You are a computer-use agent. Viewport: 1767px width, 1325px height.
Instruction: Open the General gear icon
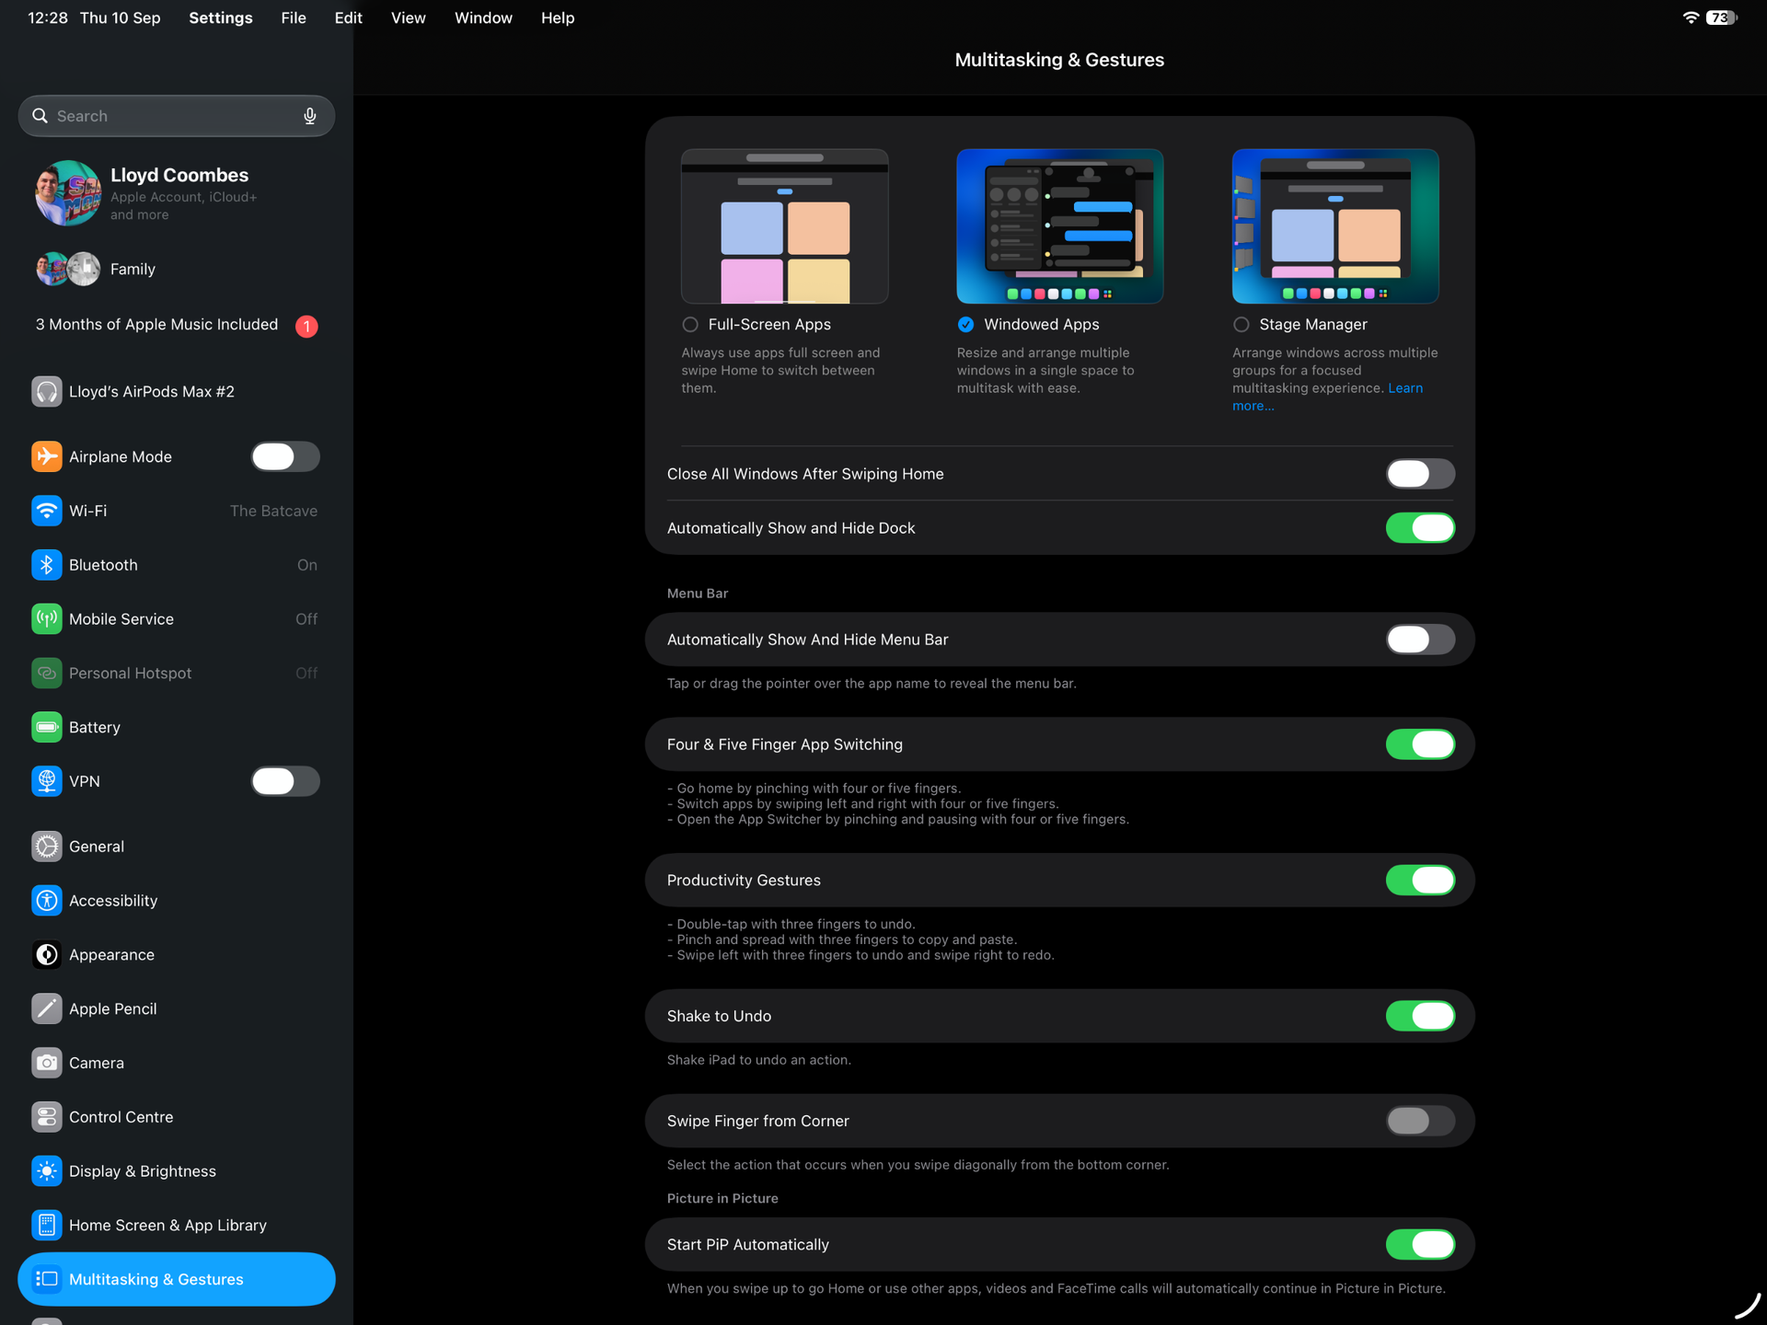coord(47,847)
